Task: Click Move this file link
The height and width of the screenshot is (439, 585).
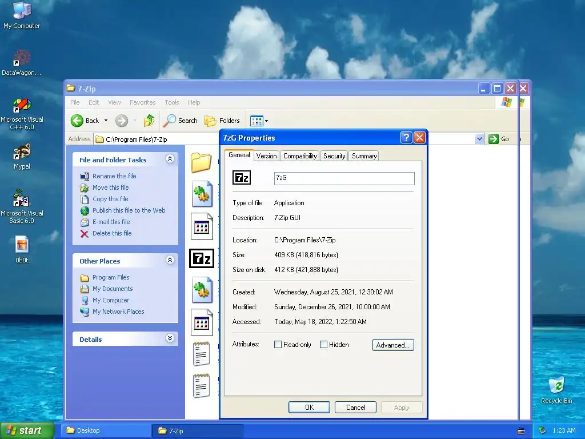Action: tap(110, 187)
